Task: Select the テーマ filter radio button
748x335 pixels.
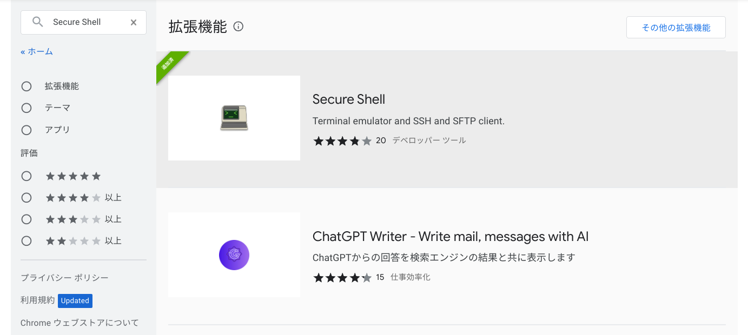Action: (27, 108)
